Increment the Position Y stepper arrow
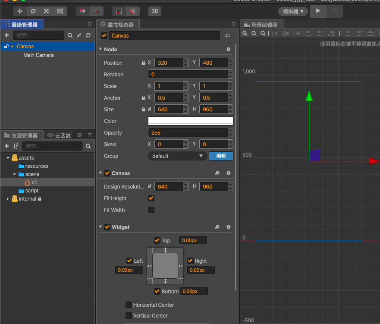This screenshot has height=324, width=380. click(x=230, y=60)
